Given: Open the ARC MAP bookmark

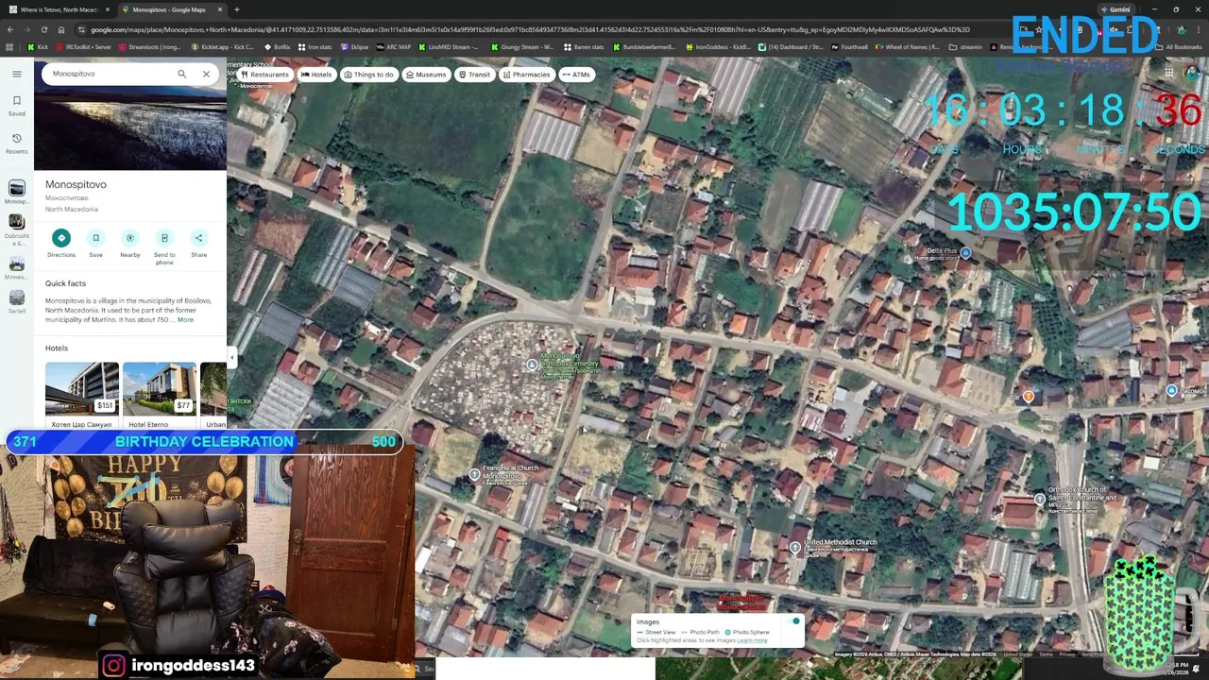Looking at the screenshot, I should [394, 47].
